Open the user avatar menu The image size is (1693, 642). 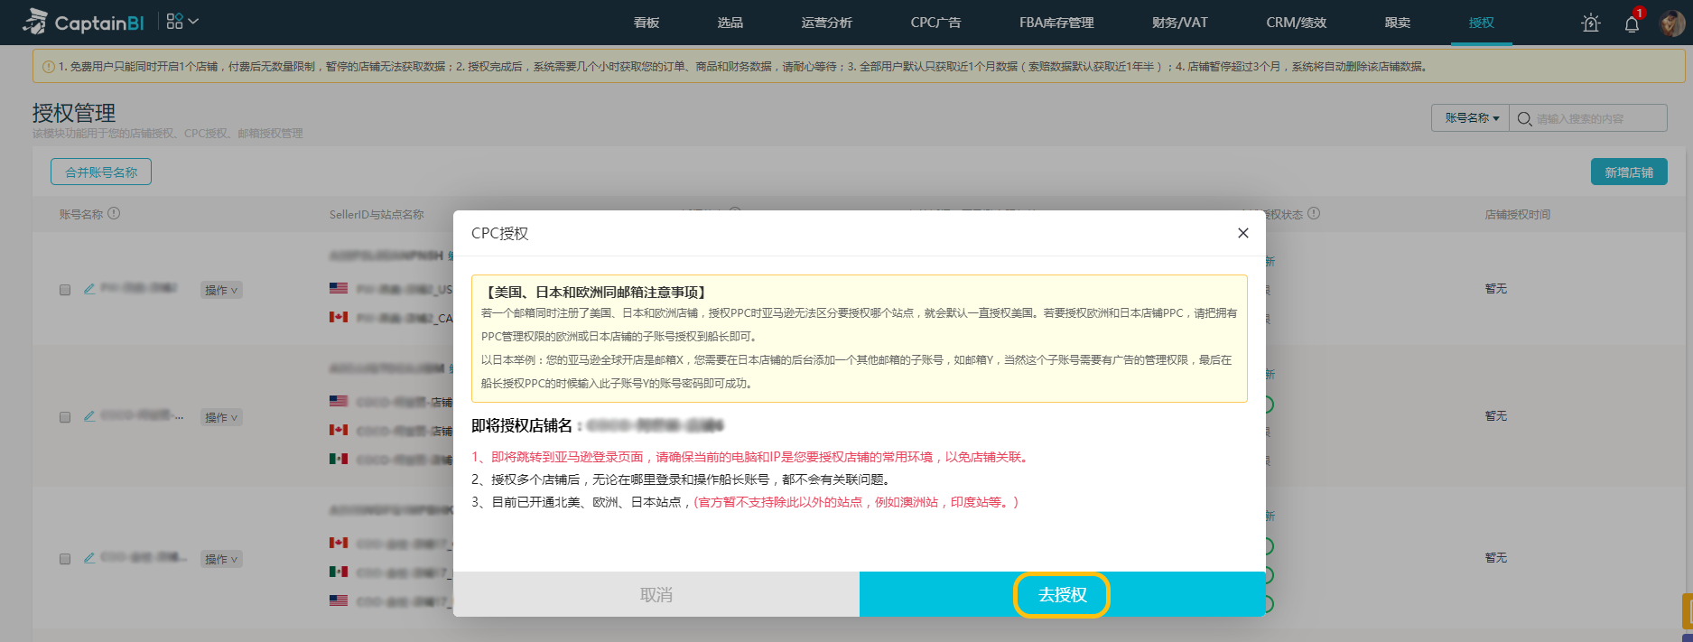pyautogui.click(x=1671, y=23)
